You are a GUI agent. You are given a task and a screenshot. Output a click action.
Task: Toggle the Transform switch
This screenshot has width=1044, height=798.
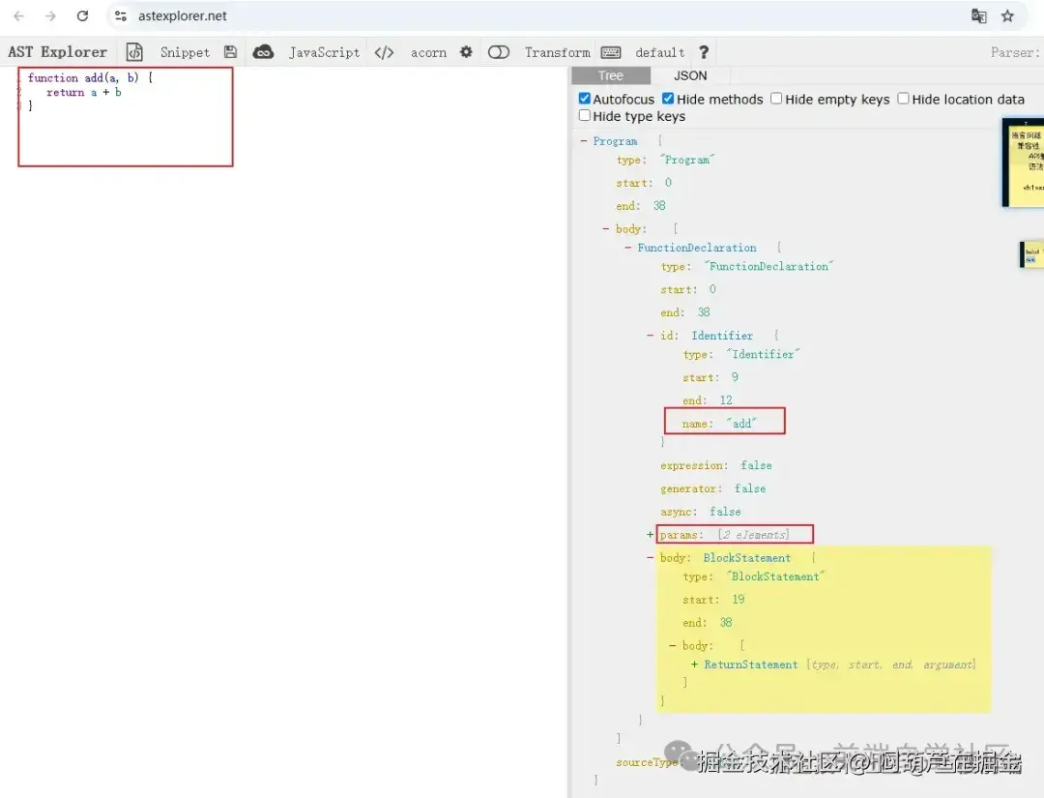click(x=499, y=52)
